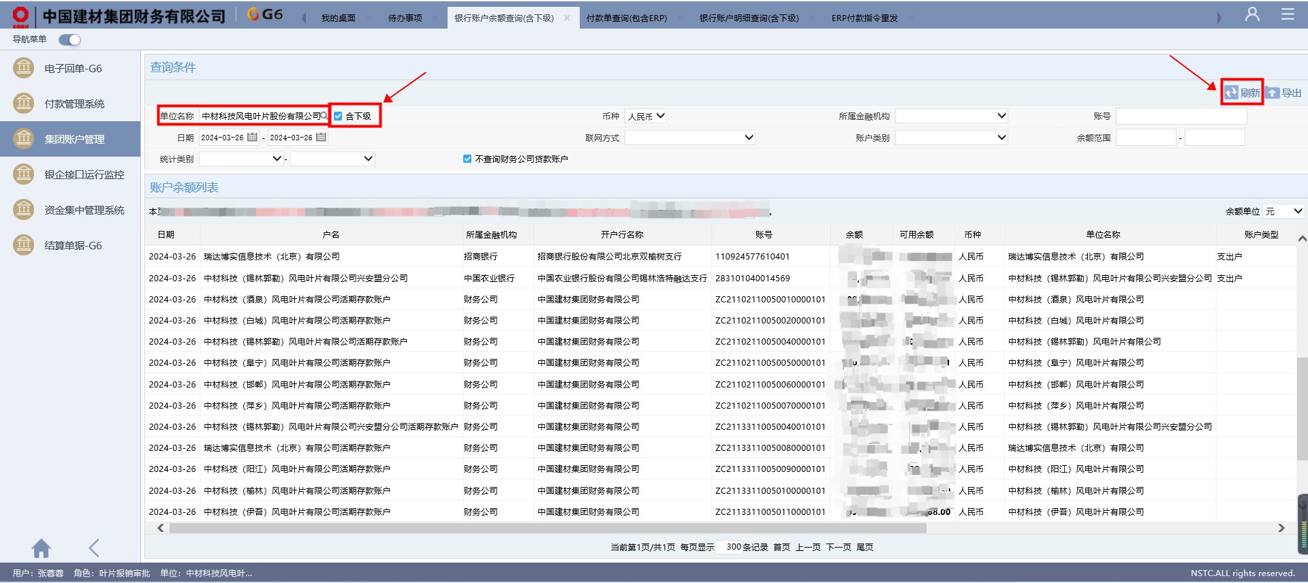Open 资金集中管理系统 sidebar icon
The height and width of the screenshot is (583, 1308).
pyautogui.click(x=24, y=210)
